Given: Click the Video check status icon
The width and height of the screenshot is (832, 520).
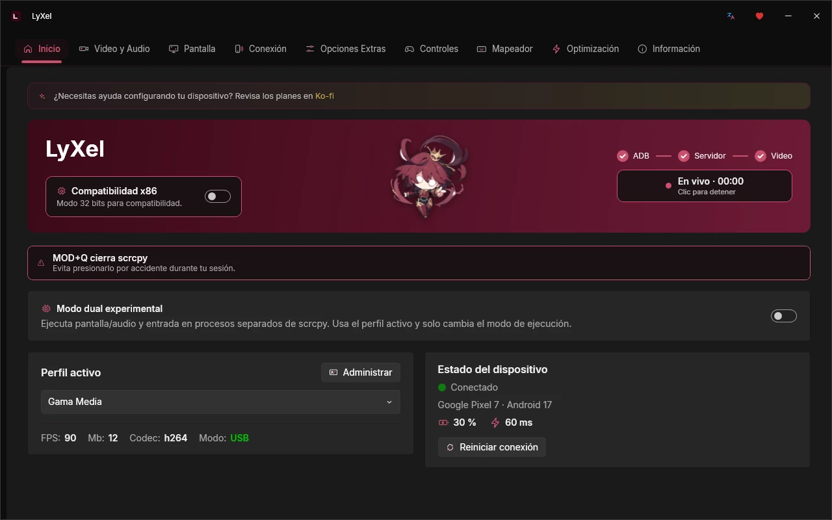Looking at the screenshot, I should (760, 156).
